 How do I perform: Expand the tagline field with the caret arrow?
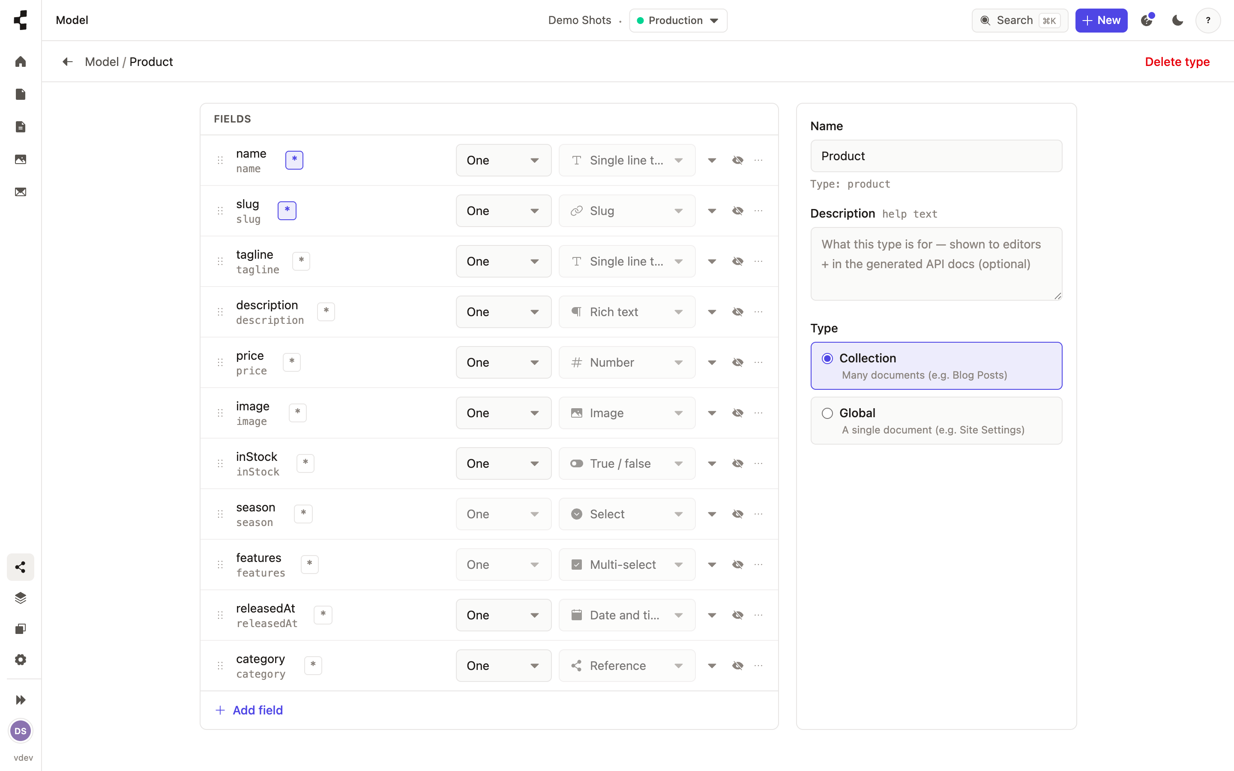coord(712,261)
